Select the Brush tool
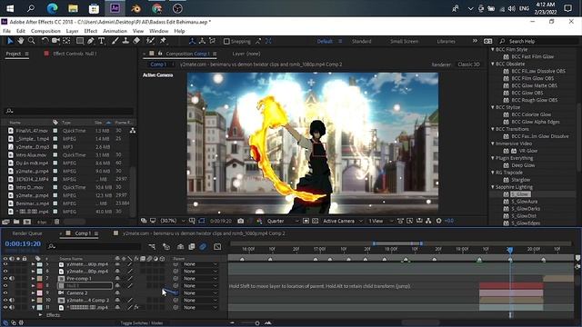582x327 pixels. coord(115,41)
